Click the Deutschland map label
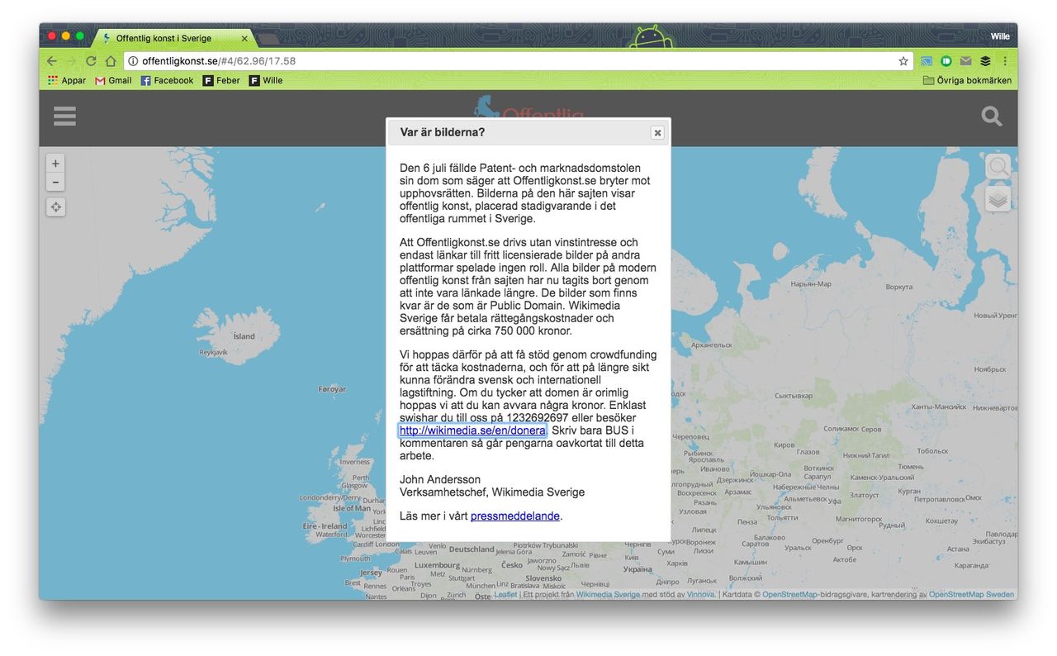The height and width of the screenshot is (656, 1057). [472, 549]
